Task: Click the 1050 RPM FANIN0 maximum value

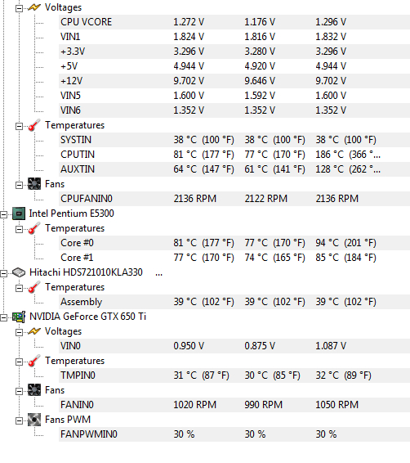Action: pyautogui.click(x=336, y=405)
